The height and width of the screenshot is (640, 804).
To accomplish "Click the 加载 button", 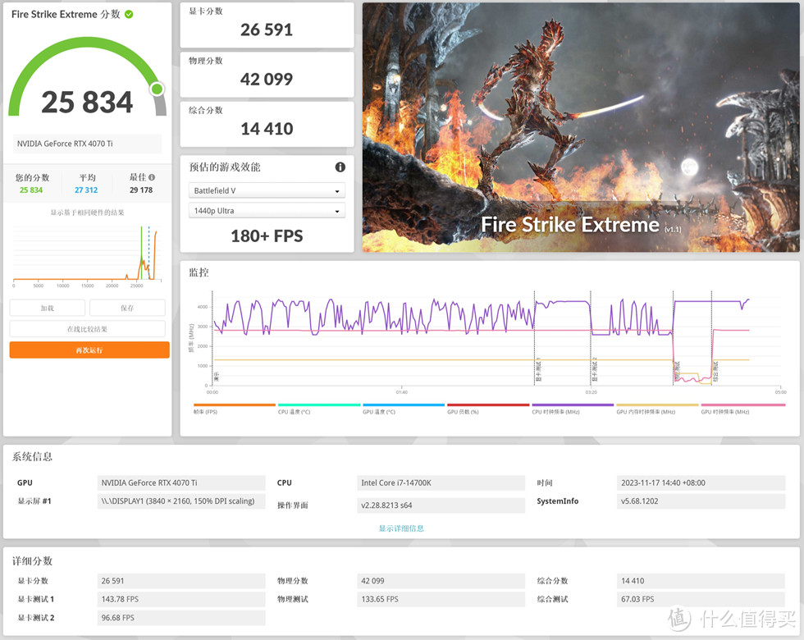I will click(48, 308).
